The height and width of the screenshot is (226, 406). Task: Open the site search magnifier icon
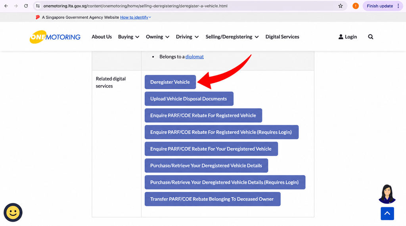click(371, 37)
